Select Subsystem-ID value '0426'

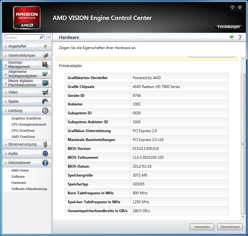[x=137, y=113]
